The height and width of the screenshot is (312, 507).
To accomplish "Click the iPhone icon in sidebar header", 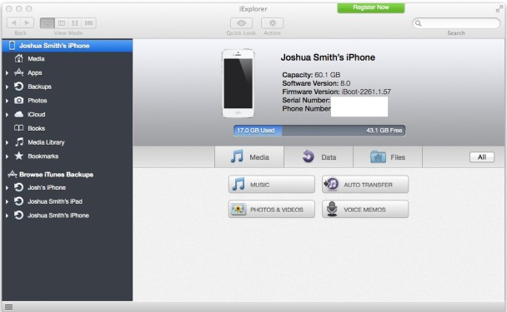I will 12,46.
